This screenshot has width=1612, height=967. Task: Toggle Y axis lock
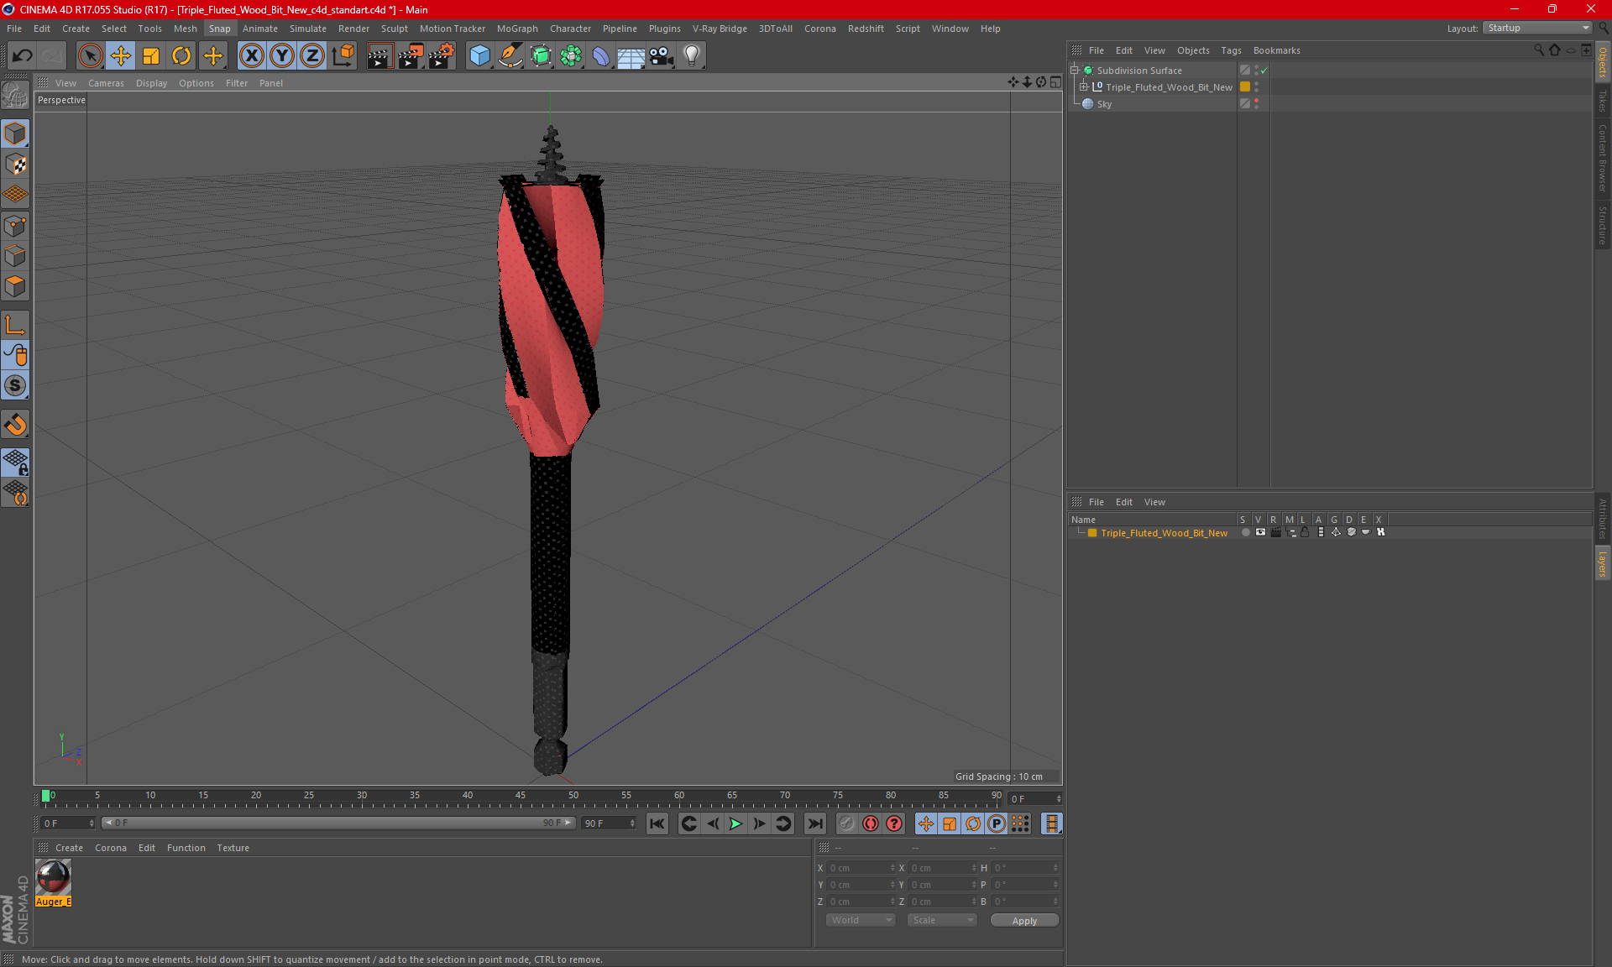point(282,56)
